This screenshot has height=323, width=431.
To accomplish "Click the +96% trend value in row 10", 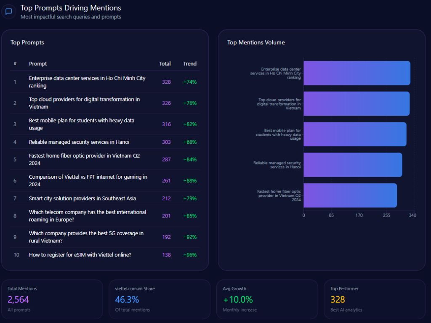I will pyautogui.click(x=190, y=255).
